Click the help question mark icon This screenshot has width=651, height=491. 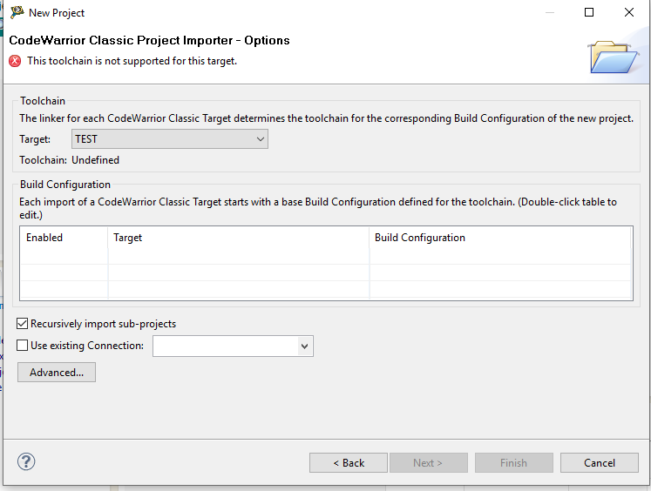26,462
